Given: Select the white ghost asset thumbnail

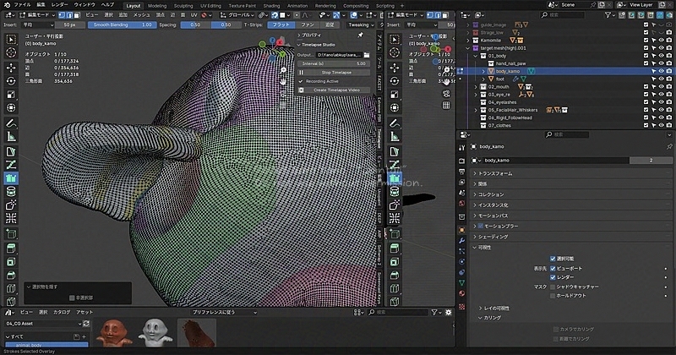Looking at the screenshot, I should tap(155, 332).
